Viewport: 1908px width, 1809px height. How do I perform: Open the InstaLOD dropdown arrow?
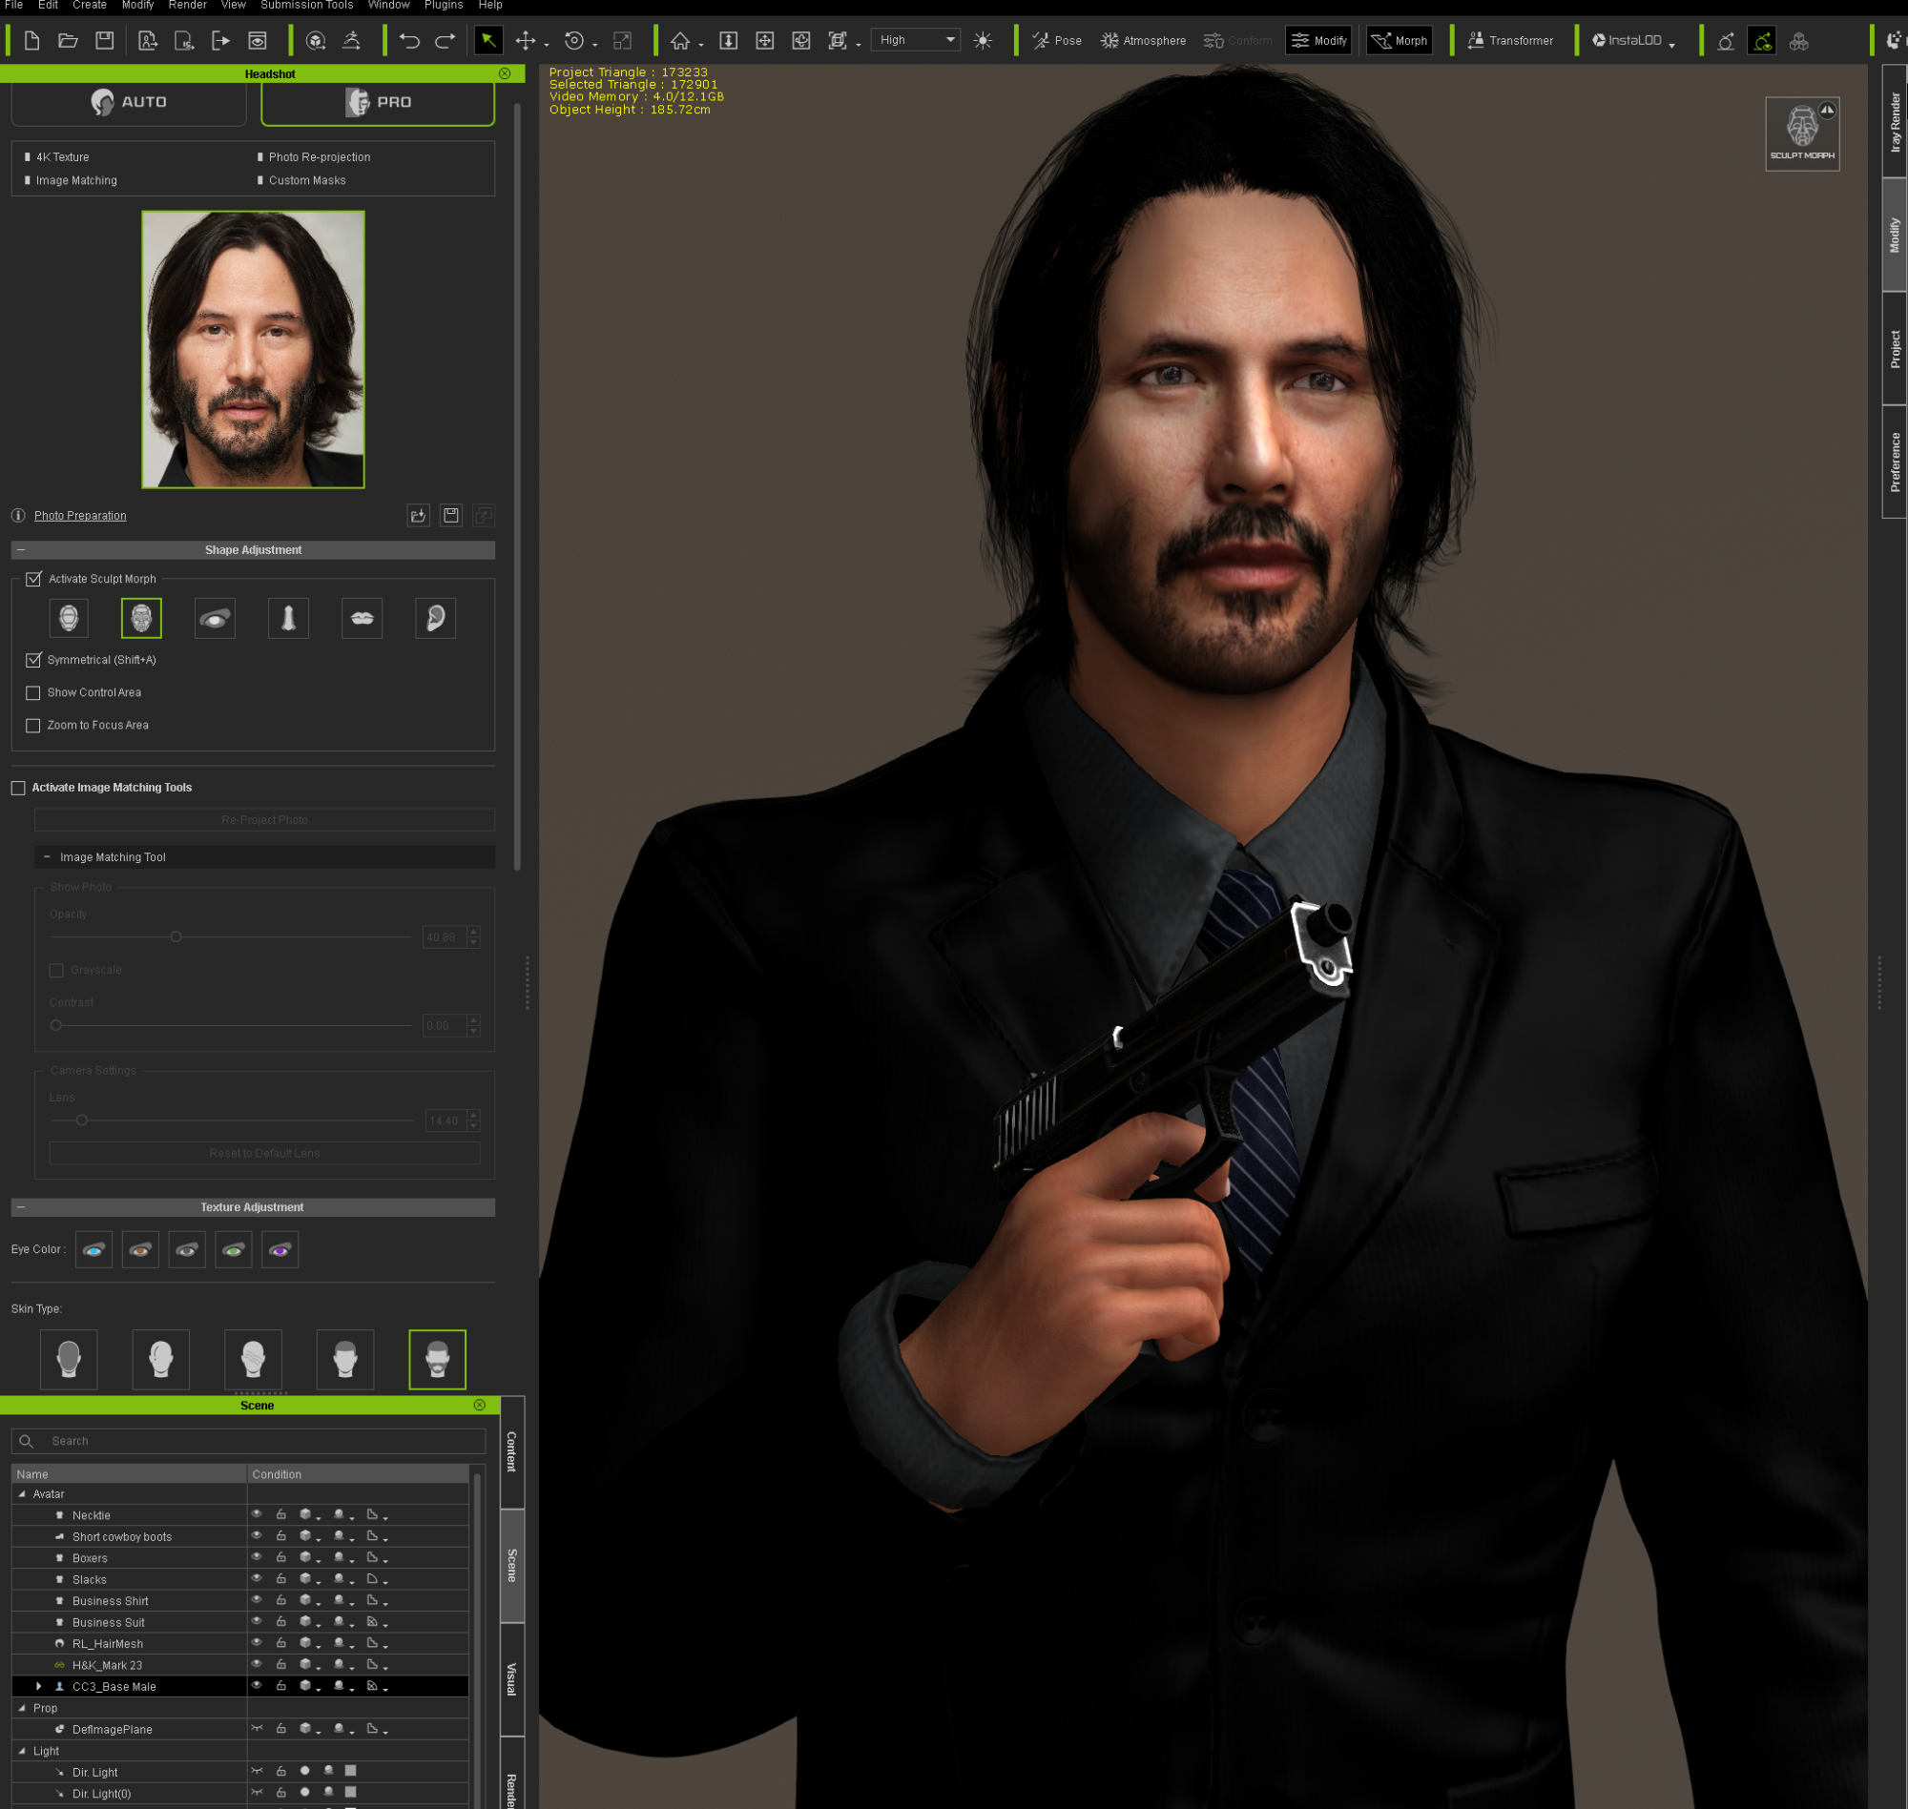click(x=1671, y=44)
